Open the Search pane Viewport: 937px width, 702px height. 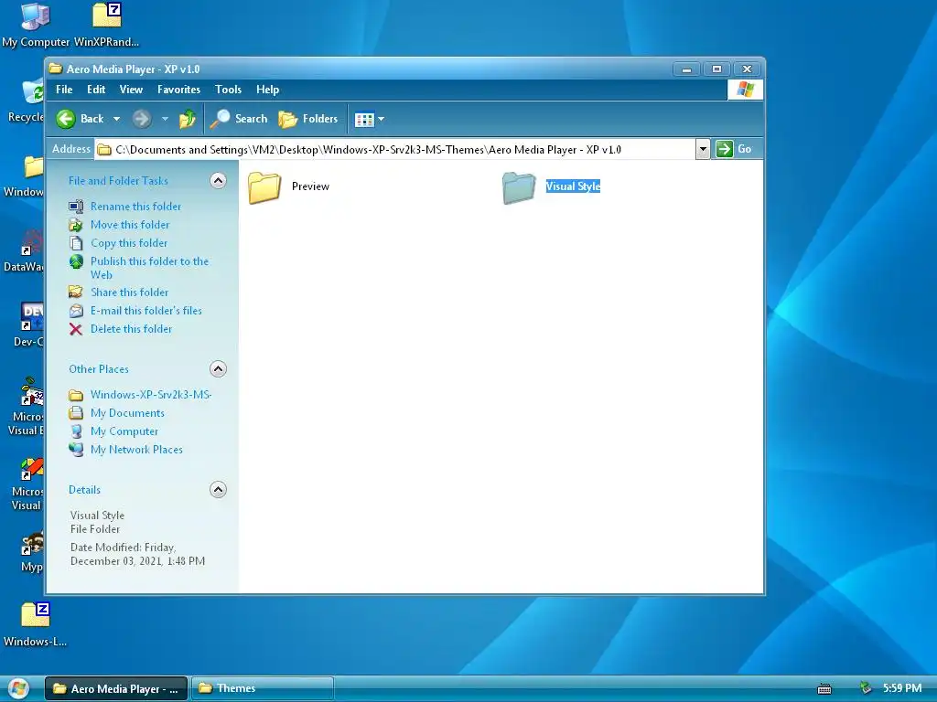coord(239,119)
